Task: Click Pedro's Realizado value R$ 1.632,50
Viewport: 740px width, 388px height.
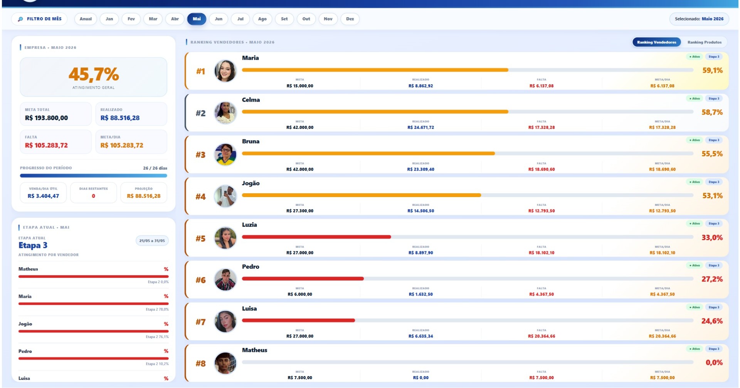Action: 421,294
